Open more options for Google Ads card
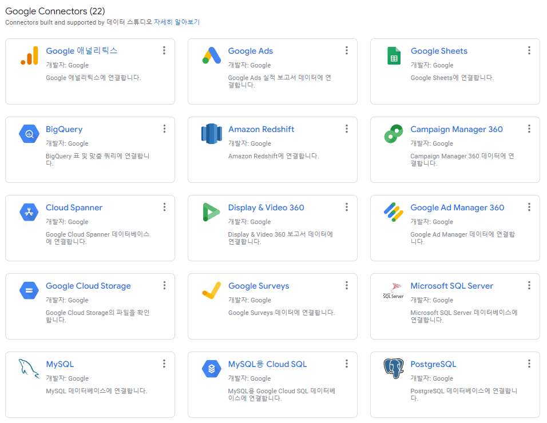 coord(346,50)
